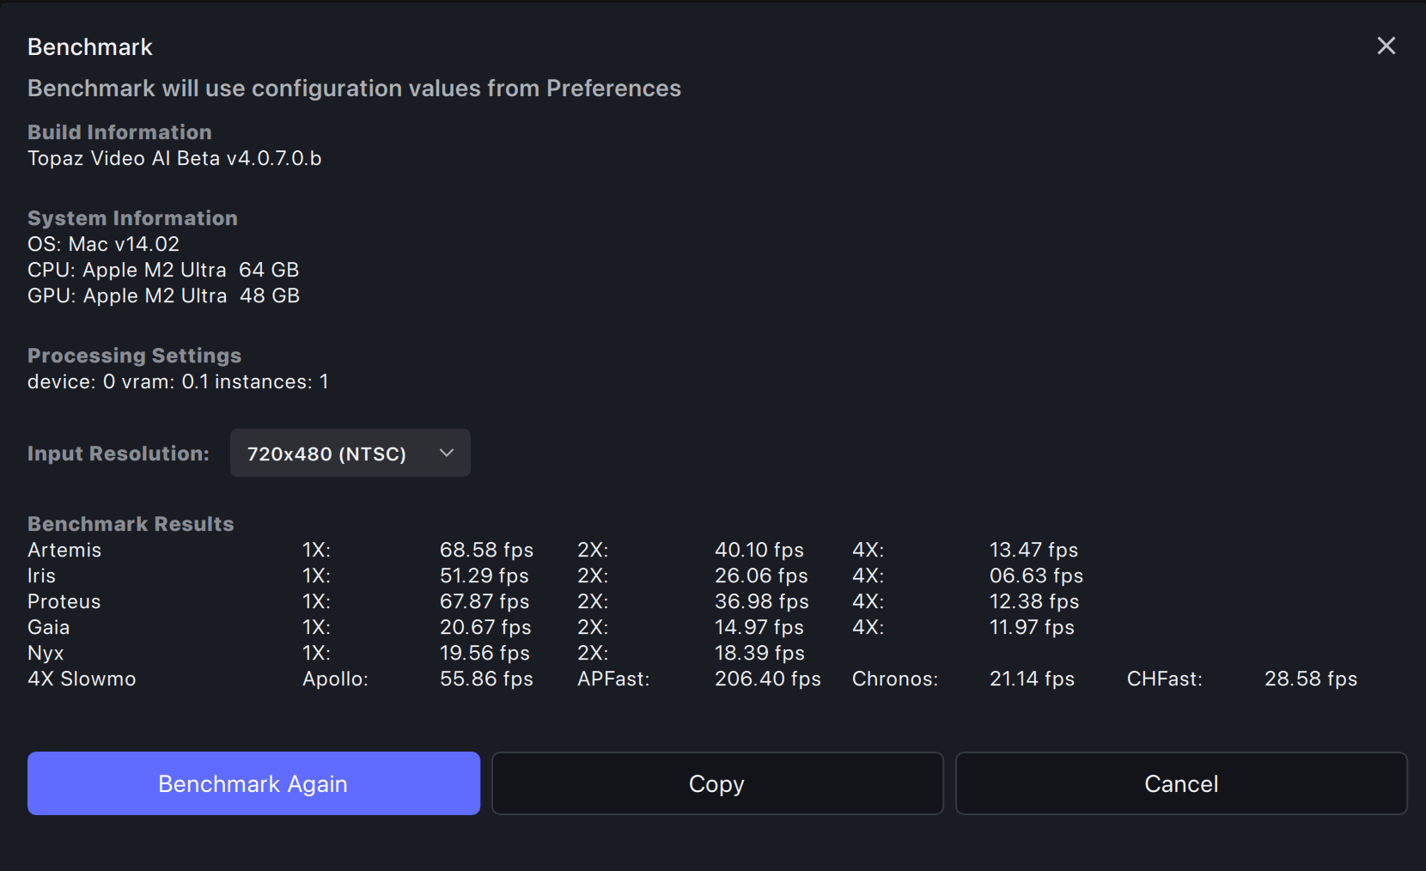Click the 'Input Resolution:' label

pos(119,454)
